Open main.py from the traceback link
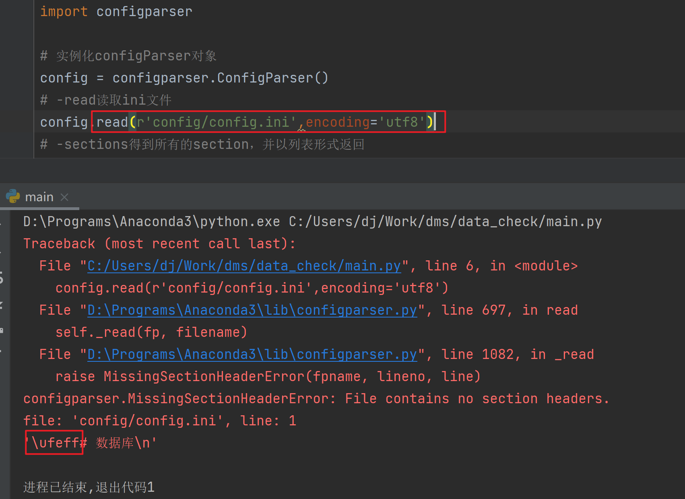Viewport: 685px width, 499px height. pos(243,266)
